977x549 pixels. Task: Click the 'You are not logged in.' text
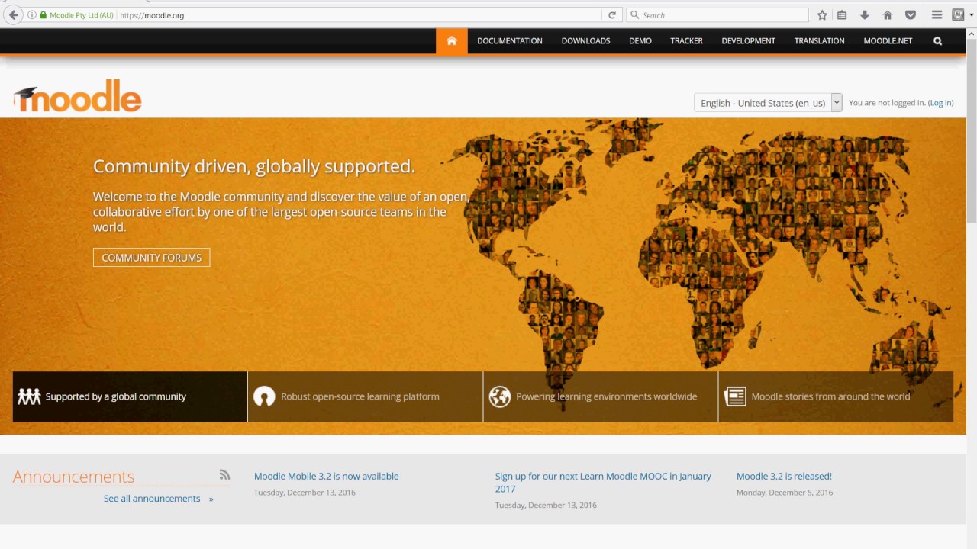click(887, 103)
